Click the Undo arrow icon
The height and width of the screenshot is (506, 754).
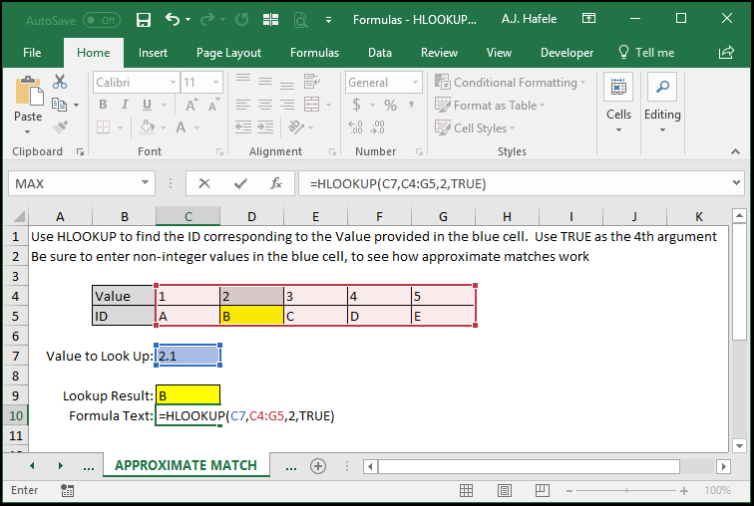click(173, 19)
